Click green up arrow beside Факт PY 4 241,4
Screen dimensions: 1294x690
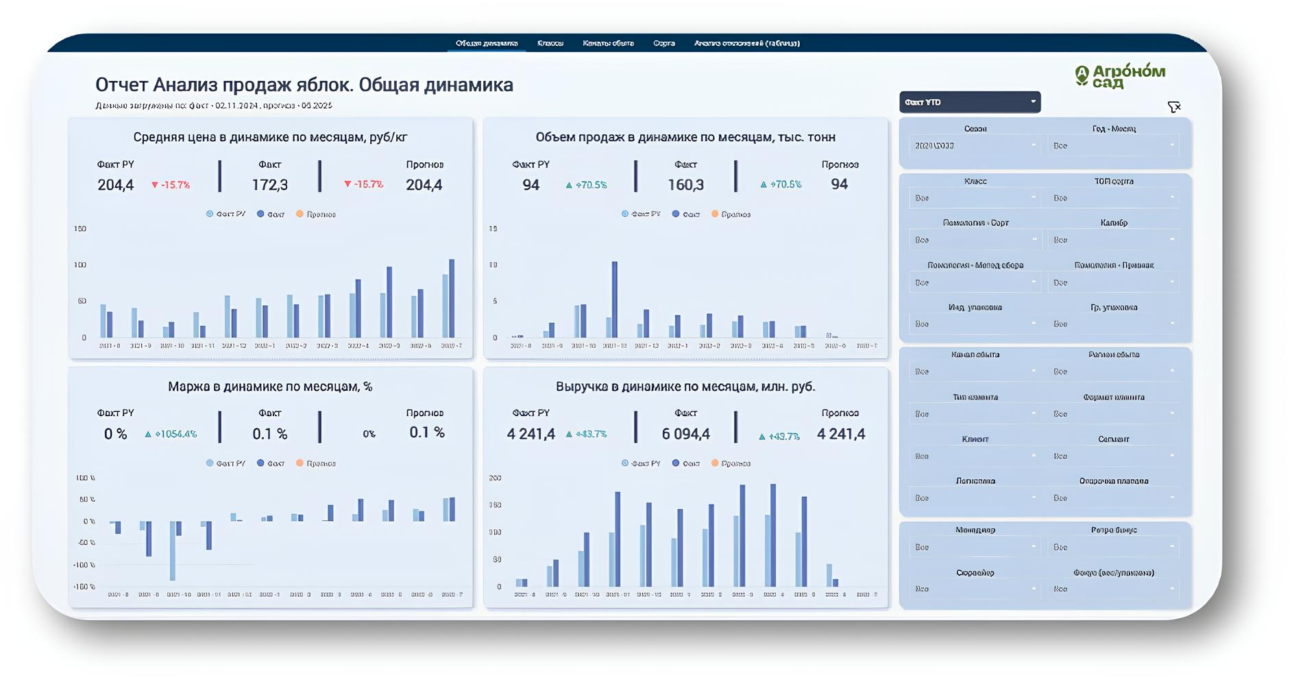tap(569, 434)
